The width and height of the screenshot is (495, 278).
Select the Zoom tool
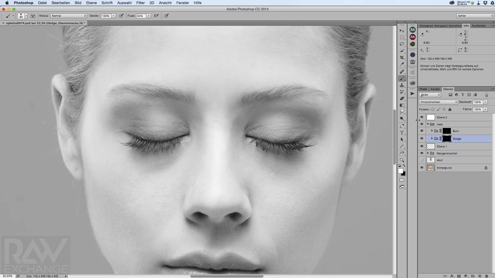[x=402, y=160]
